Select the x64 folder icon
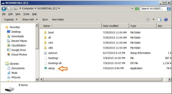 (x=46, y=43)
